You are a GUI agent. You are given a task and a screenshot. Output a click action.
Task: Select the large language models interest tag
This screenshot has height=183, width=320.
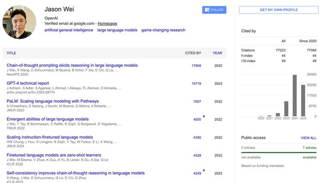pyautogui.click(x=117, y=30)
